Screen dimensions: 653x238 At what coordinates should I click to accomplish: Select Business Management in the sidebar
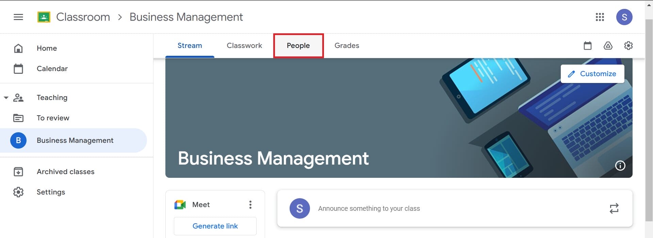[75, 140]
